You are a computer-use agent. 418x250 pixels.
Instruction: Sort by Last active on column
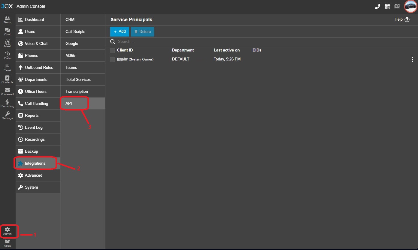(227, 50)
